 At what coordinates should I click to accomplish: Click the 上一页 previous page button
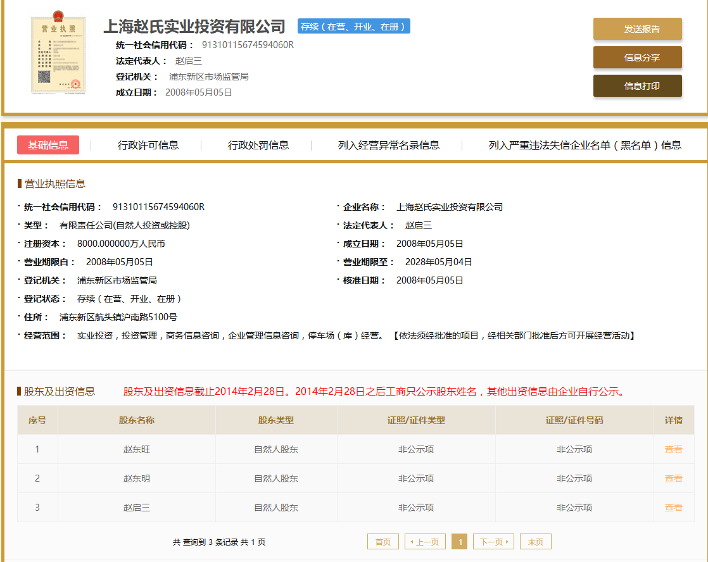tap(425, 542)
